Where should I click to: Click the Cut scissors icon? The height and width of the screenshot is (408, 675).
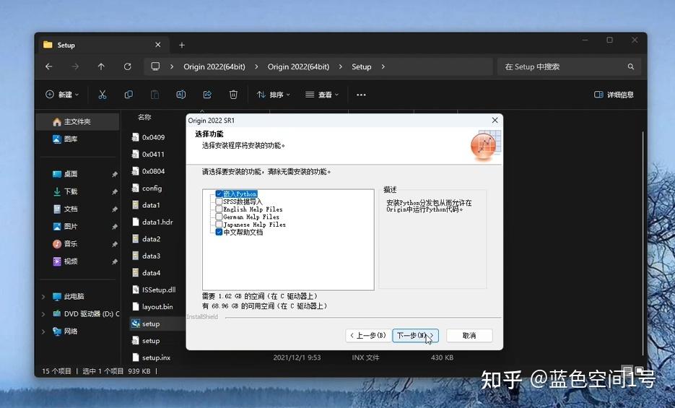coord(103,95)
